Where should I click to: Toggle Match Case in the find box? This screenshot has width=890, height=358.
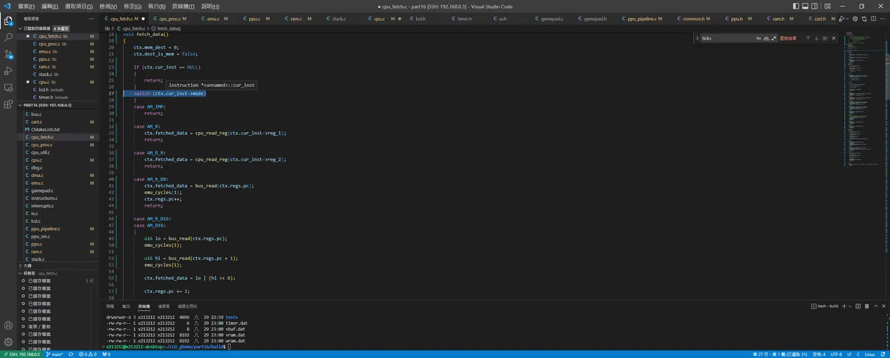point(759,38)
